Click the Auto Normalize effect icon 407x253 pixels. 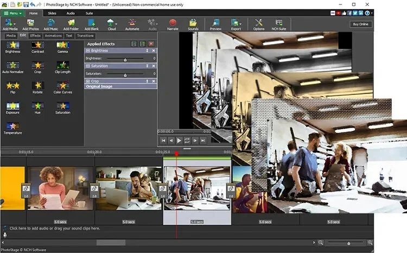click(12, 66)
